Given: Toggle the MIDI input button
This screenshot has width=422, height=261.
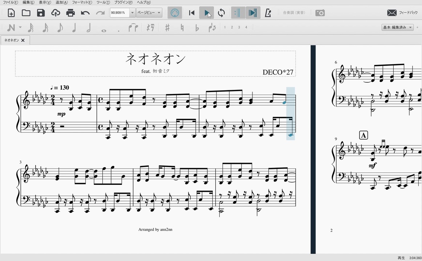Looking at the screenshot, I should (x=175, y=13).
